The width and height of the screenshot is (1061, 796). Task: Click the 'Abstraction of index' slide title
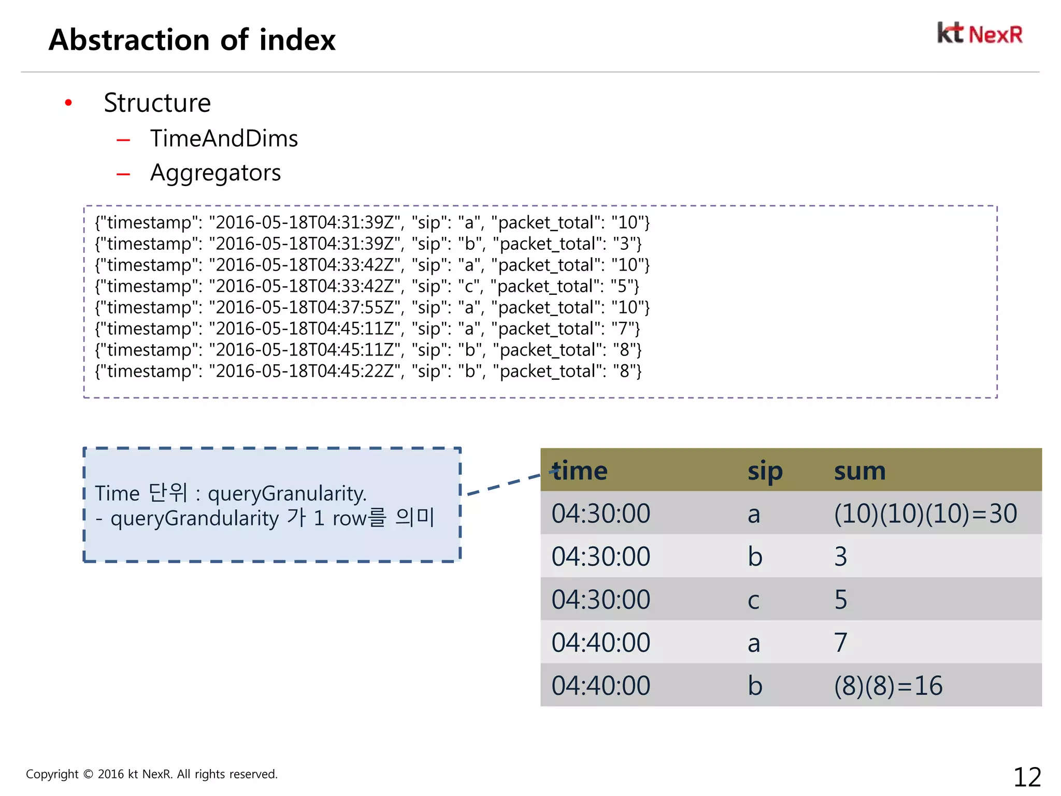pos(192,40)
